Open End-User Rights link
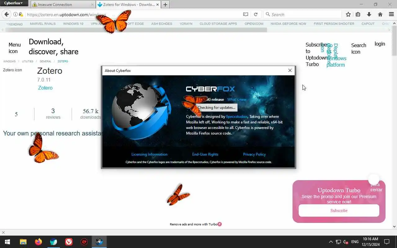Image resolution: width=397 pixels, height=248 pixels. pos(205,154)
